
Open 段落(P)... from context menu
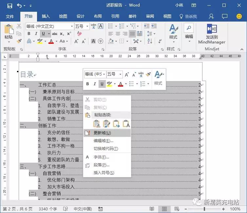[107, 165]
